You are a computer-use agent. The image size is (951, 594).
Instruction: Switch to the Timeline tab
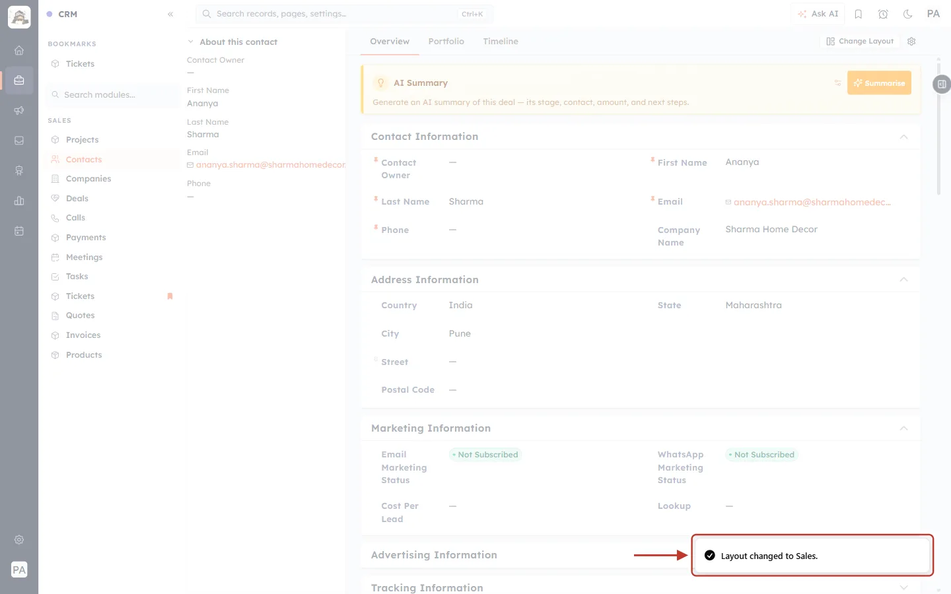click(x=501, y=41)
